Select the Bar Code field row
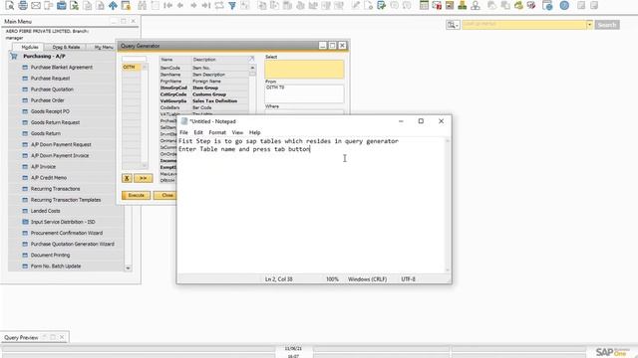The width and height of the screenshot is (638, 358). [x=203, y=107]
